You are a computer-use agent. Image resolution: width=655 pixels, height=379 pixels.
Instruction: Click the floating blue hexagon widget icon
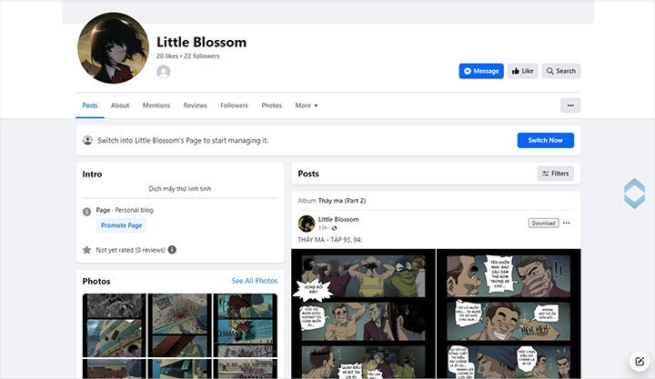tap(634, 194)
